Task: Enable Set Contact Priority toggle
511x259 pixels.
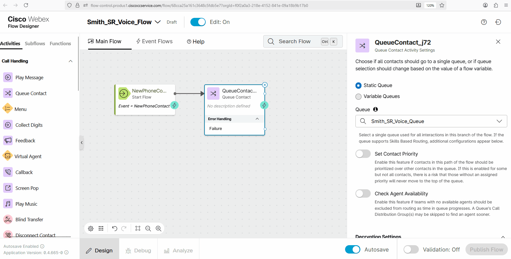Action: point(363,154)
